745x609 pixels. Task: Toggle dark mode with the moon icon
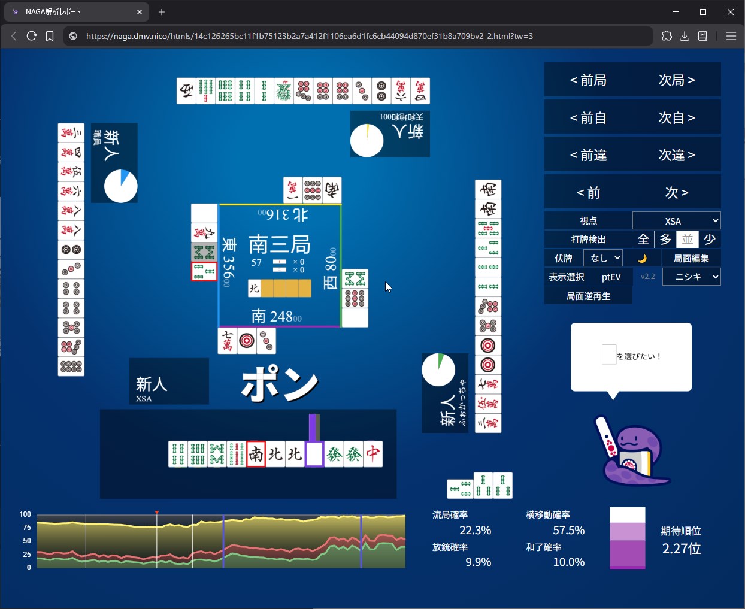pos(642,258)
